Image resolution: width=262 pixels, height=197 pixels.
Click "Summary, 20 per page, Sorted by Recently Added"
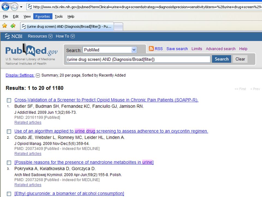84,75
